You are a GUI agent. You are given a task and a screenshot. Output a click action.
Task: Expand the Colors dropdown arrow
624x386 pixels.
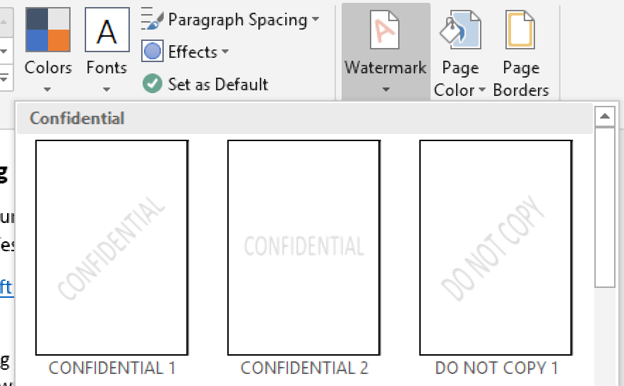(x=48, y=90)
